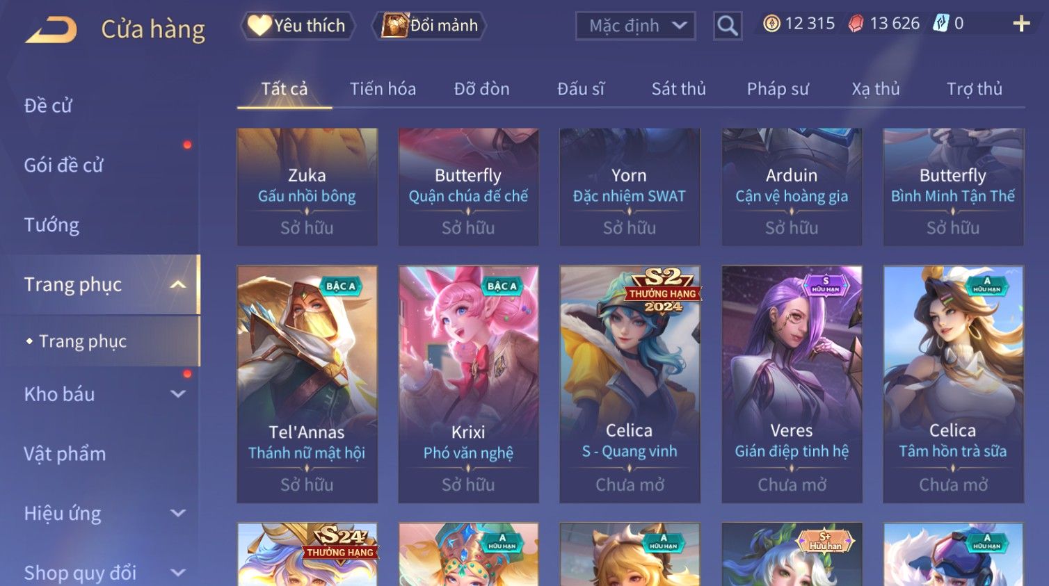Screen dimensions: 1049x586
Task: Click the golden back arrow icon
Action: 51,31
